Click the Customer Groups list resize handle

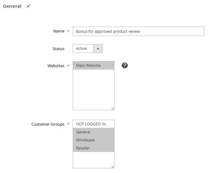(x=113, y=167)
